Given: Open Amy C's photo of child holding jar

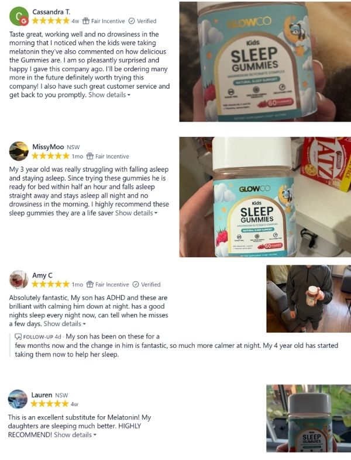Looking at the screenshot, I should click(308, 299).
